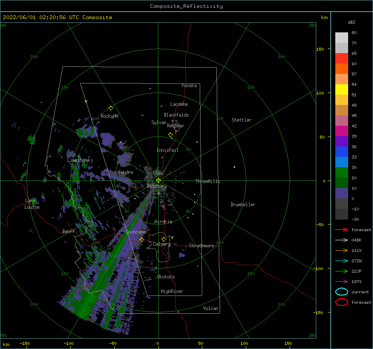
Task: Click the ThreeHills label
Action: [x=208, y=181]
